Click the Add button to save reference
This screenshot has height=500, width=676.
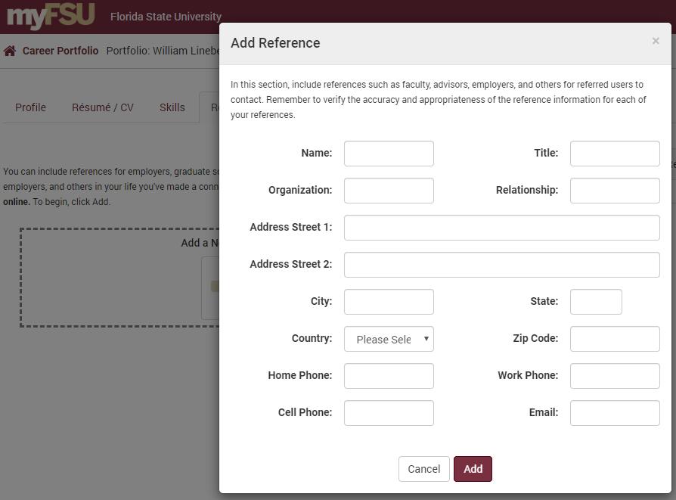coord(473,469)
